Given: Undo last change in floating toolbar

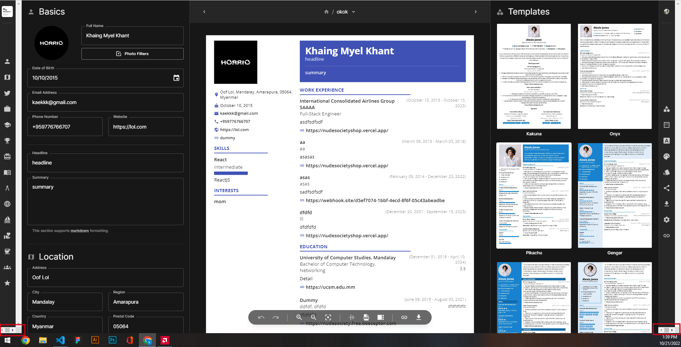Looking at the screenshot, I should pyautogui.click(x=261, y=317).
